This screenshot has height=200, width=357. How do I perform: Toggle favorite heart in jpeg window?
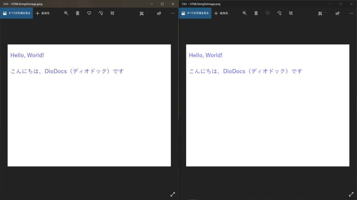[x=89, y=13]
